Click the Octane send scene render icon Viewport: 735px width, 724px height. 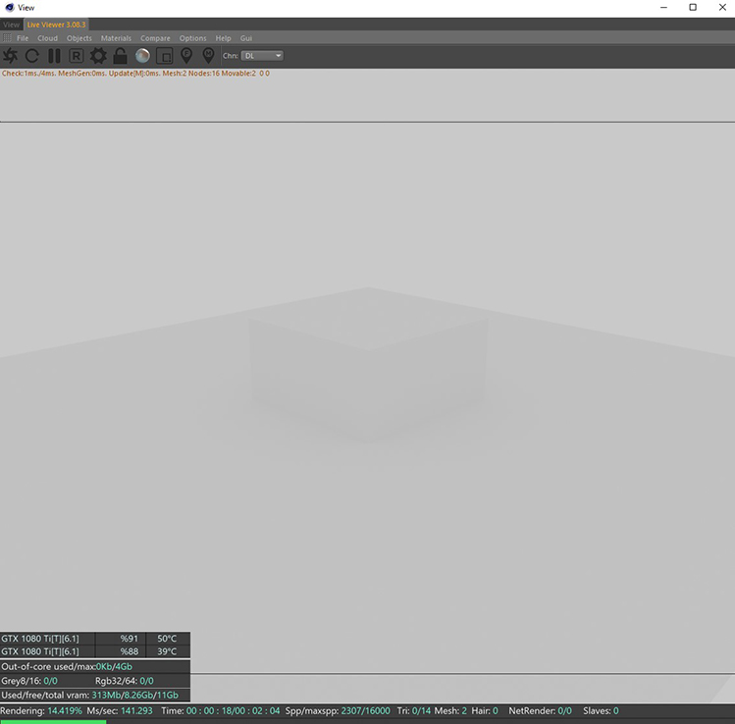click(x=11, y=56)
